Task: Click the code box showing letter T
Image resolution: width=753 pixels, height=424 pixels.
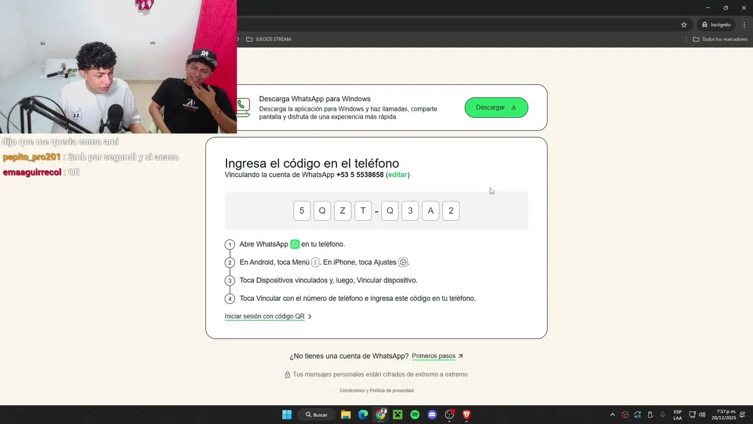Action: 363,211
